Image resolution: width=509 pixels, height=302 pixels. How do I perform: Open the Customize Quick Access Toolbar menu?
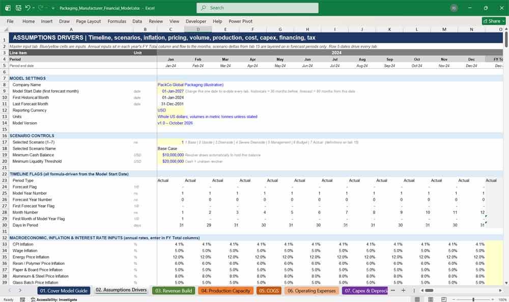[x=53, y=8]
